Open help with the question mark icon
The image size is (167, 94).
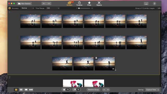coord(154,4)
